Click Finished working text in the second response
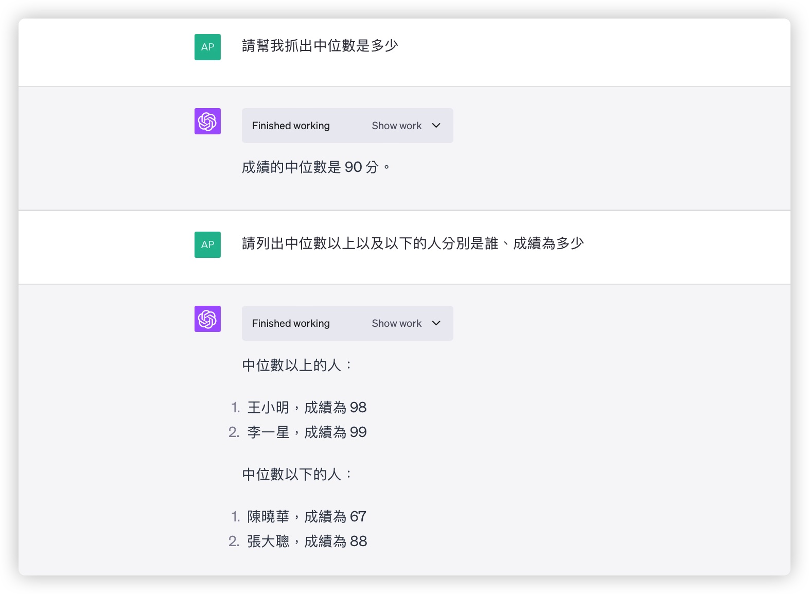This screenshot has height=594, width=809. pos(291,323)
